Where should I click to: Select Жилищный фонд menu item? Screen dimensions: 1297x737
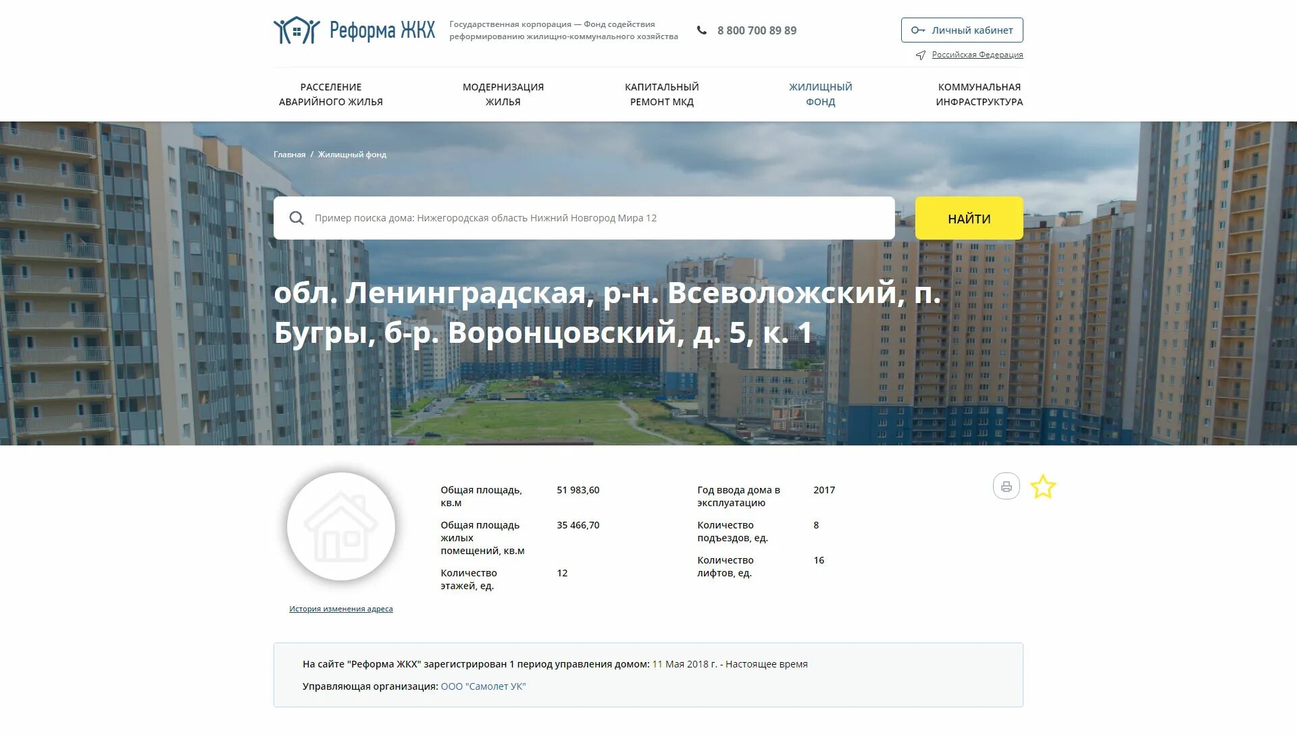[820, 94]
